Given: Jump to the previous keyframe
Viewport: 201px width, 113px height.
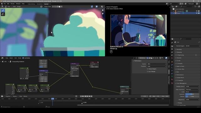Looking at the screenshot, I should tap(83, 96).
